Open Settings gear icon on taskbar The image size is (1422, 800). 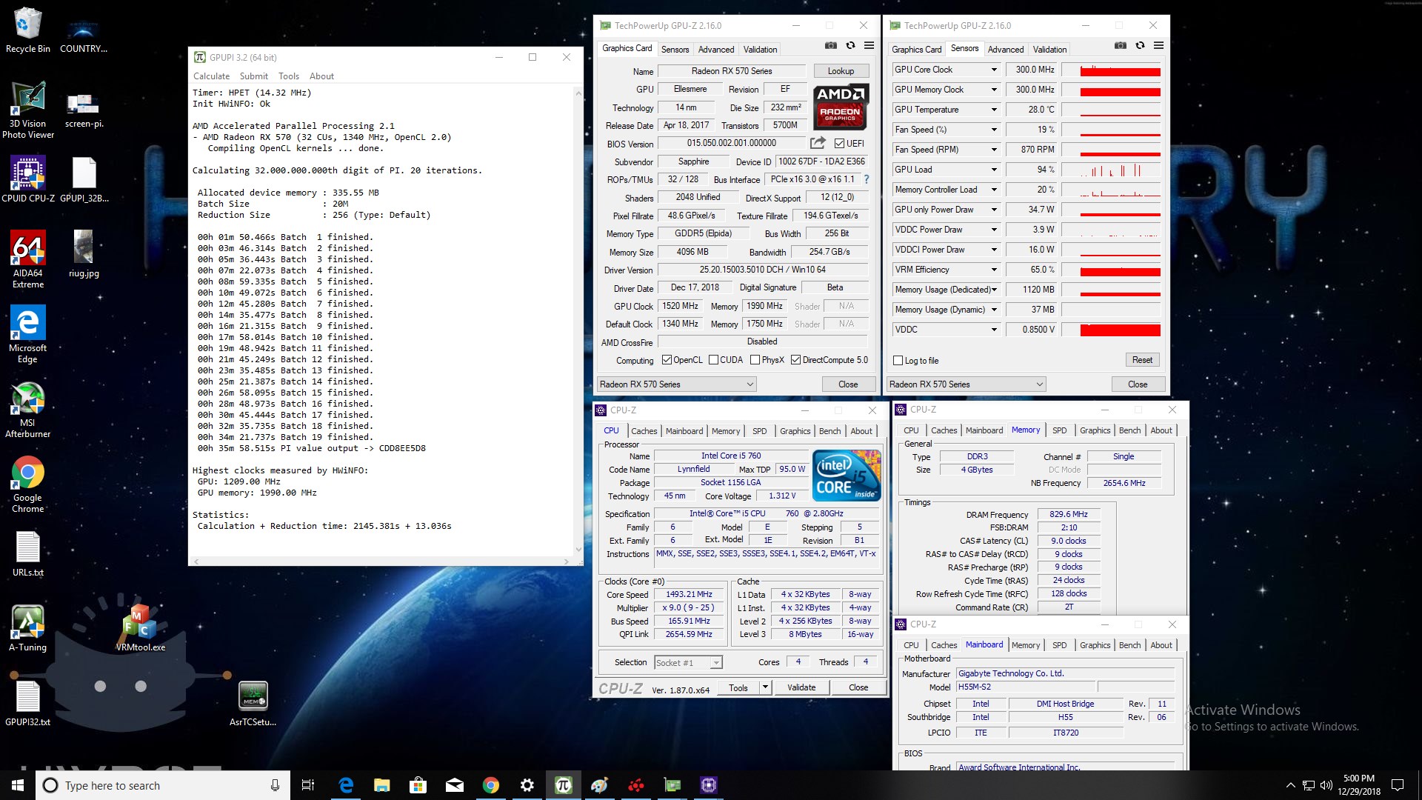527,785
